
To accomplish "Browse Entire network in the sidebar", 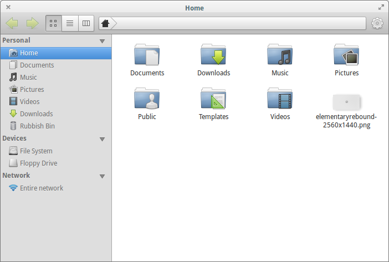I will pos(41,188).
